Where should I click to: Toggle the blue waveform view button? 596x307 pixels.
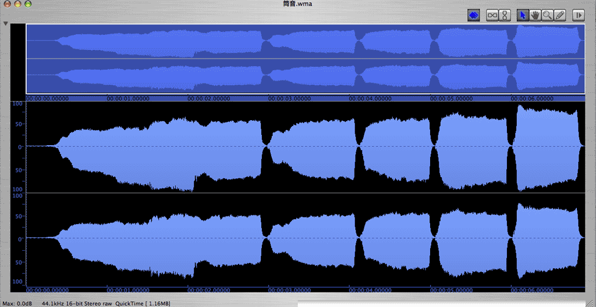pyautogui.click(x=474, y=16)
